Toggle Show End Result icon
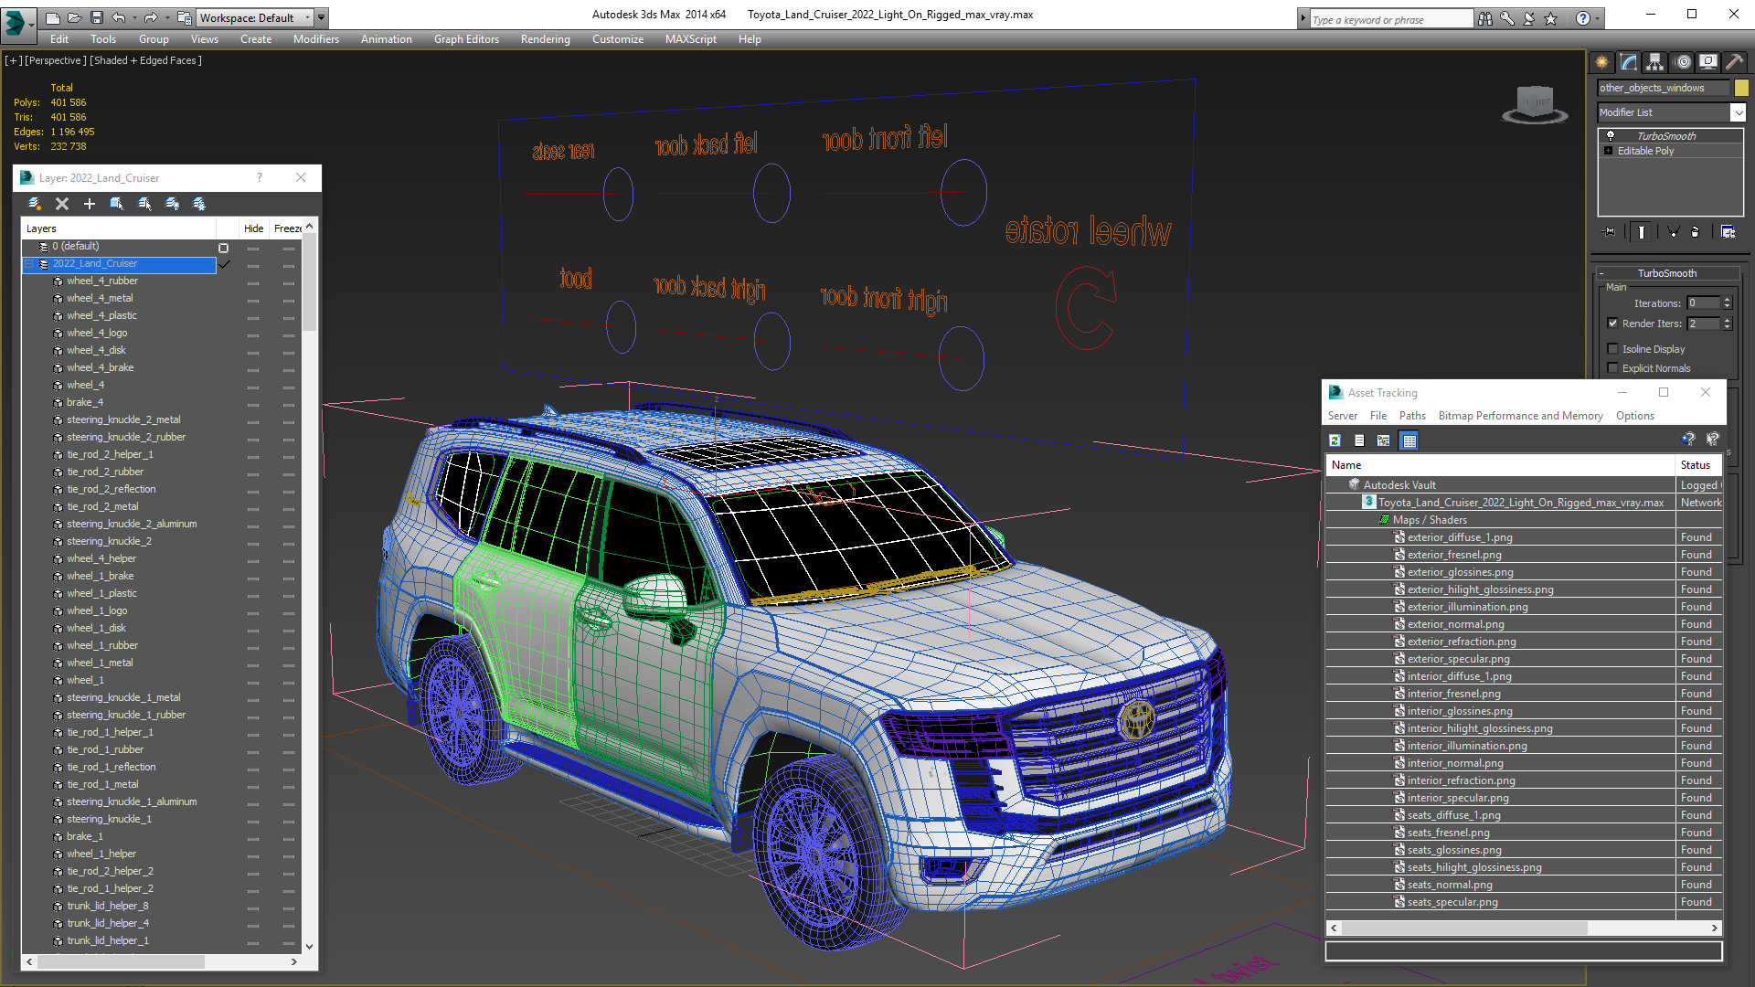Viewport: 1755px width, 987px height. tap(1642, 232)
